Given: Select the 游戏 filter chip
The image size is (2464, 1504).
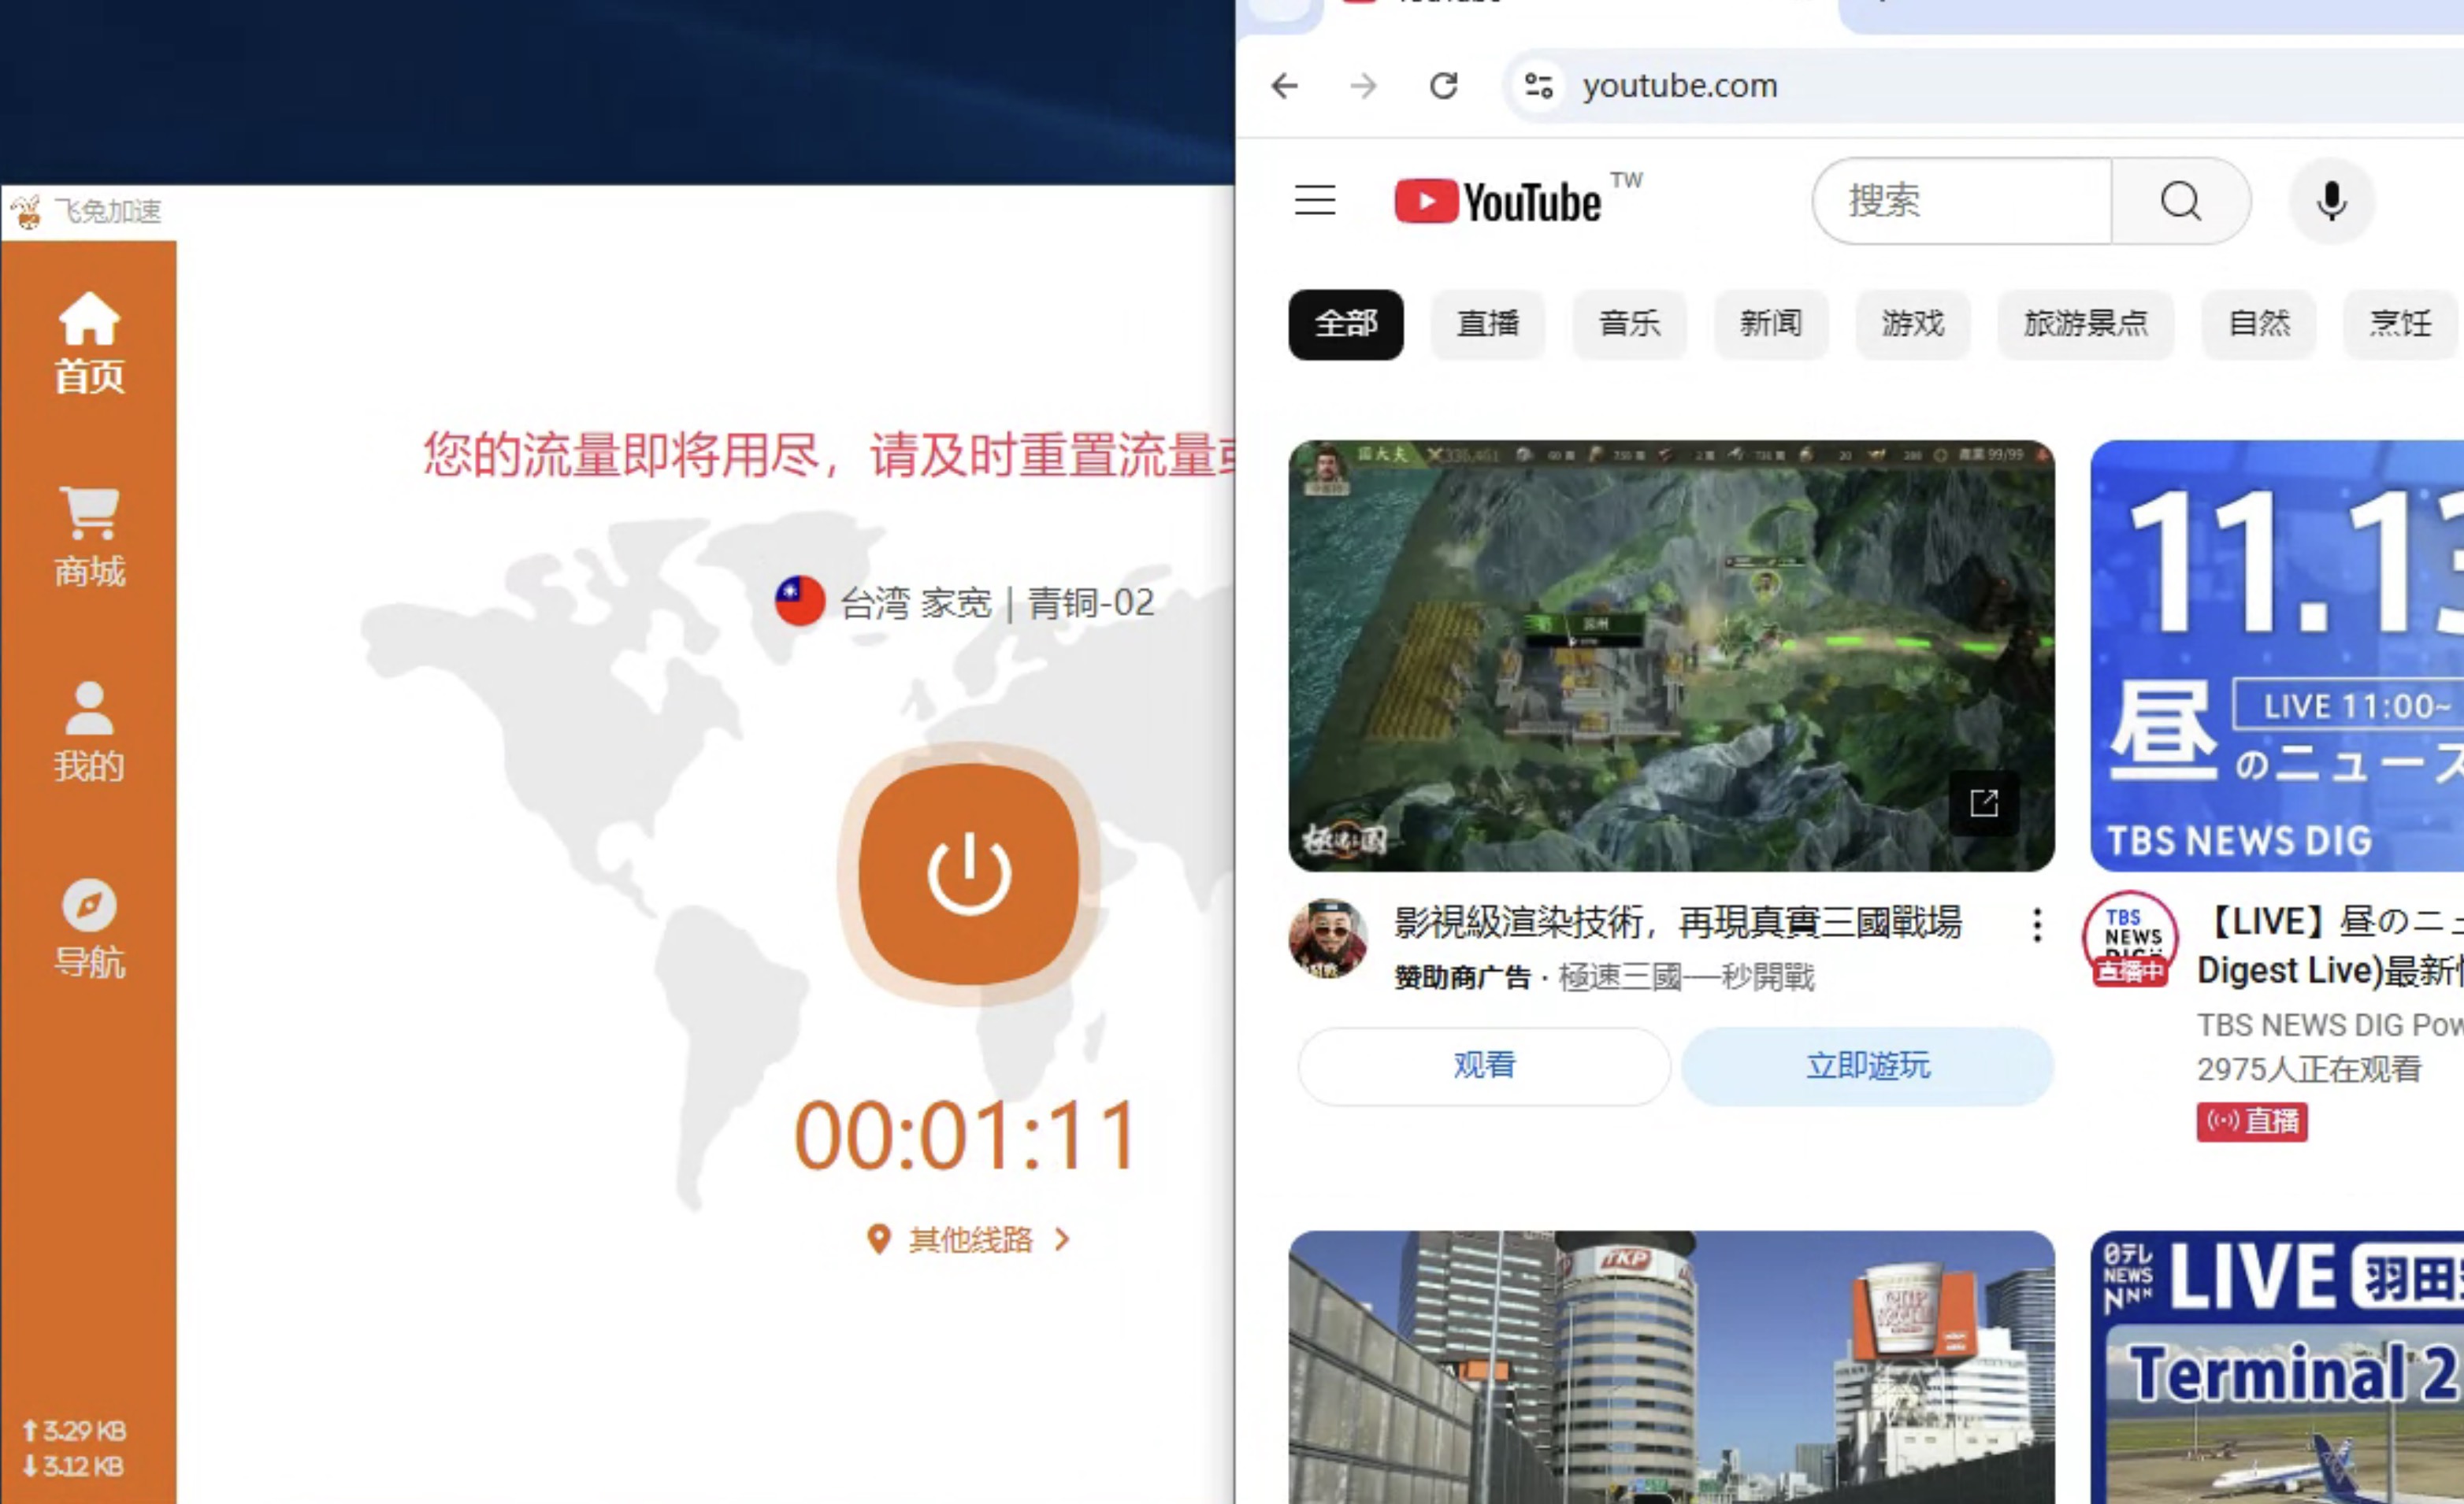Looking at the screenshot, I should point(1913,324).
